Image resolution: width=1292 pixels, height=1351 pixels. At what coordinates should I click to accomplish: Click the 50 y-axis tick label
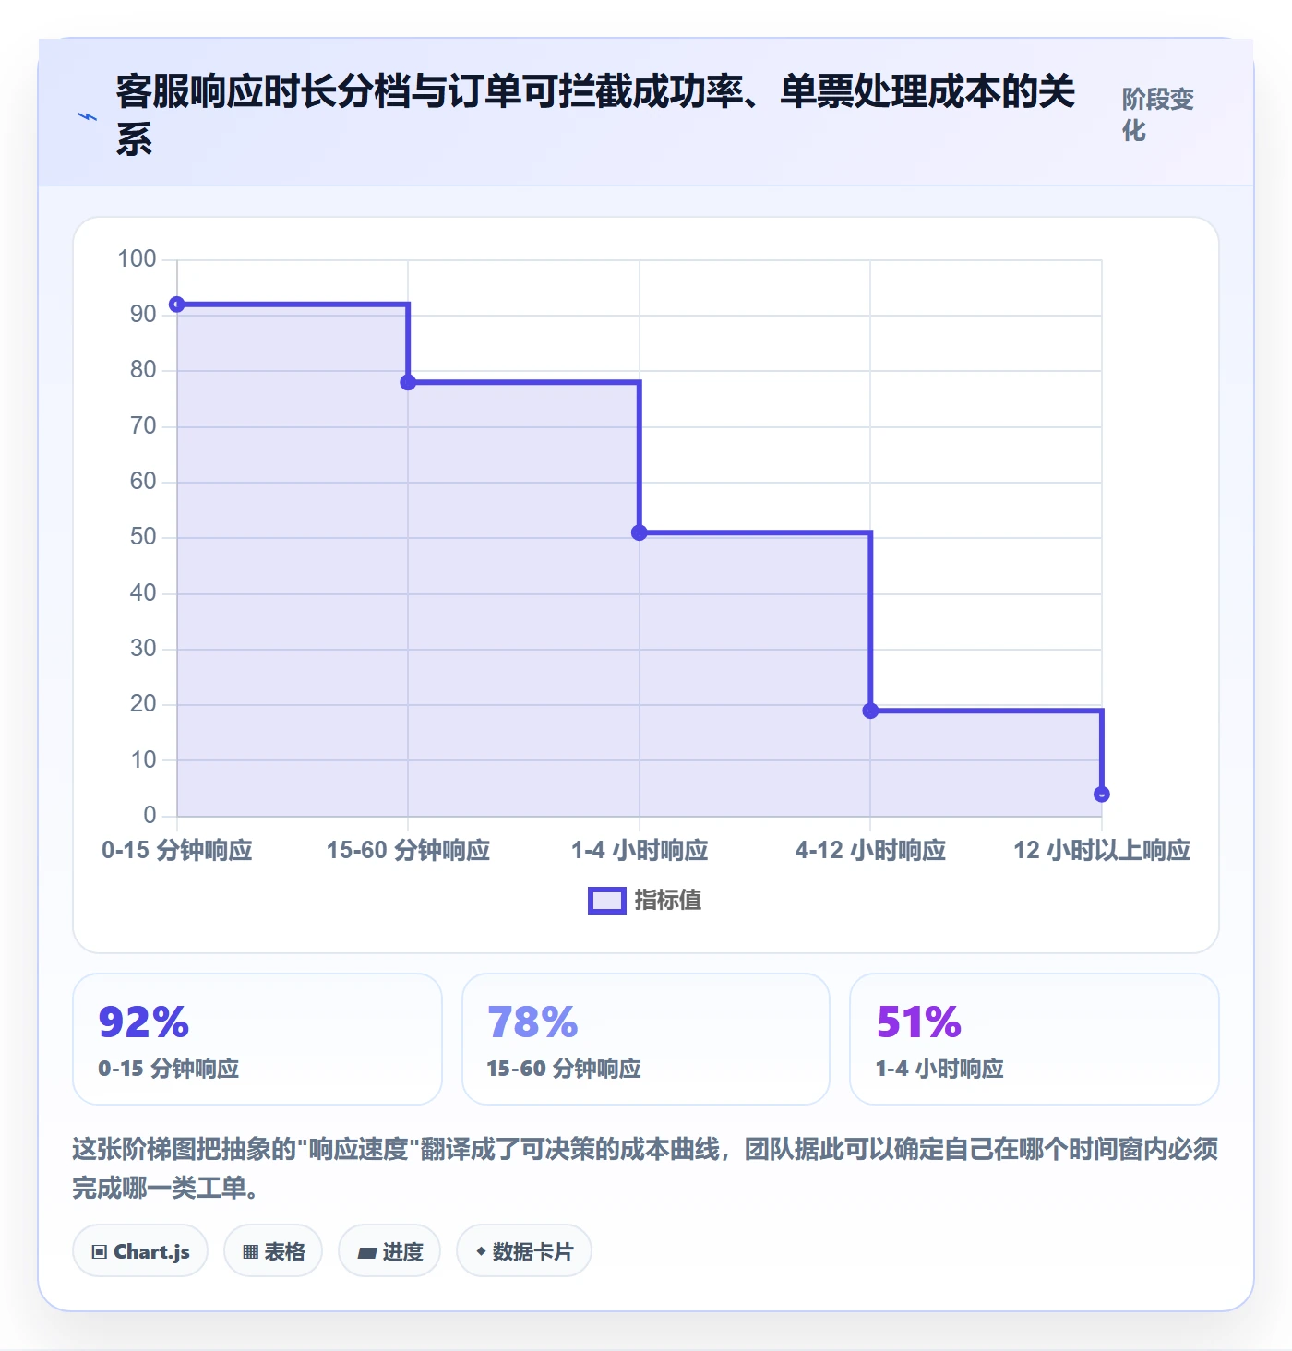click(x=143, y=537)
